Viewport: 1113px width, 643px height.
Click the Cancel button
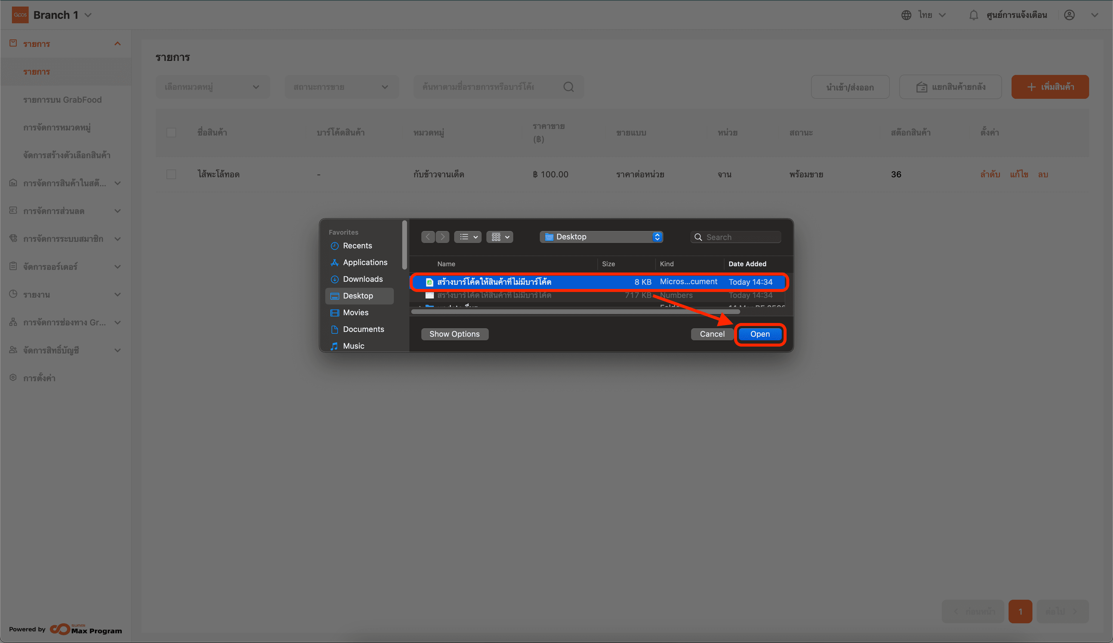(712, 334)
